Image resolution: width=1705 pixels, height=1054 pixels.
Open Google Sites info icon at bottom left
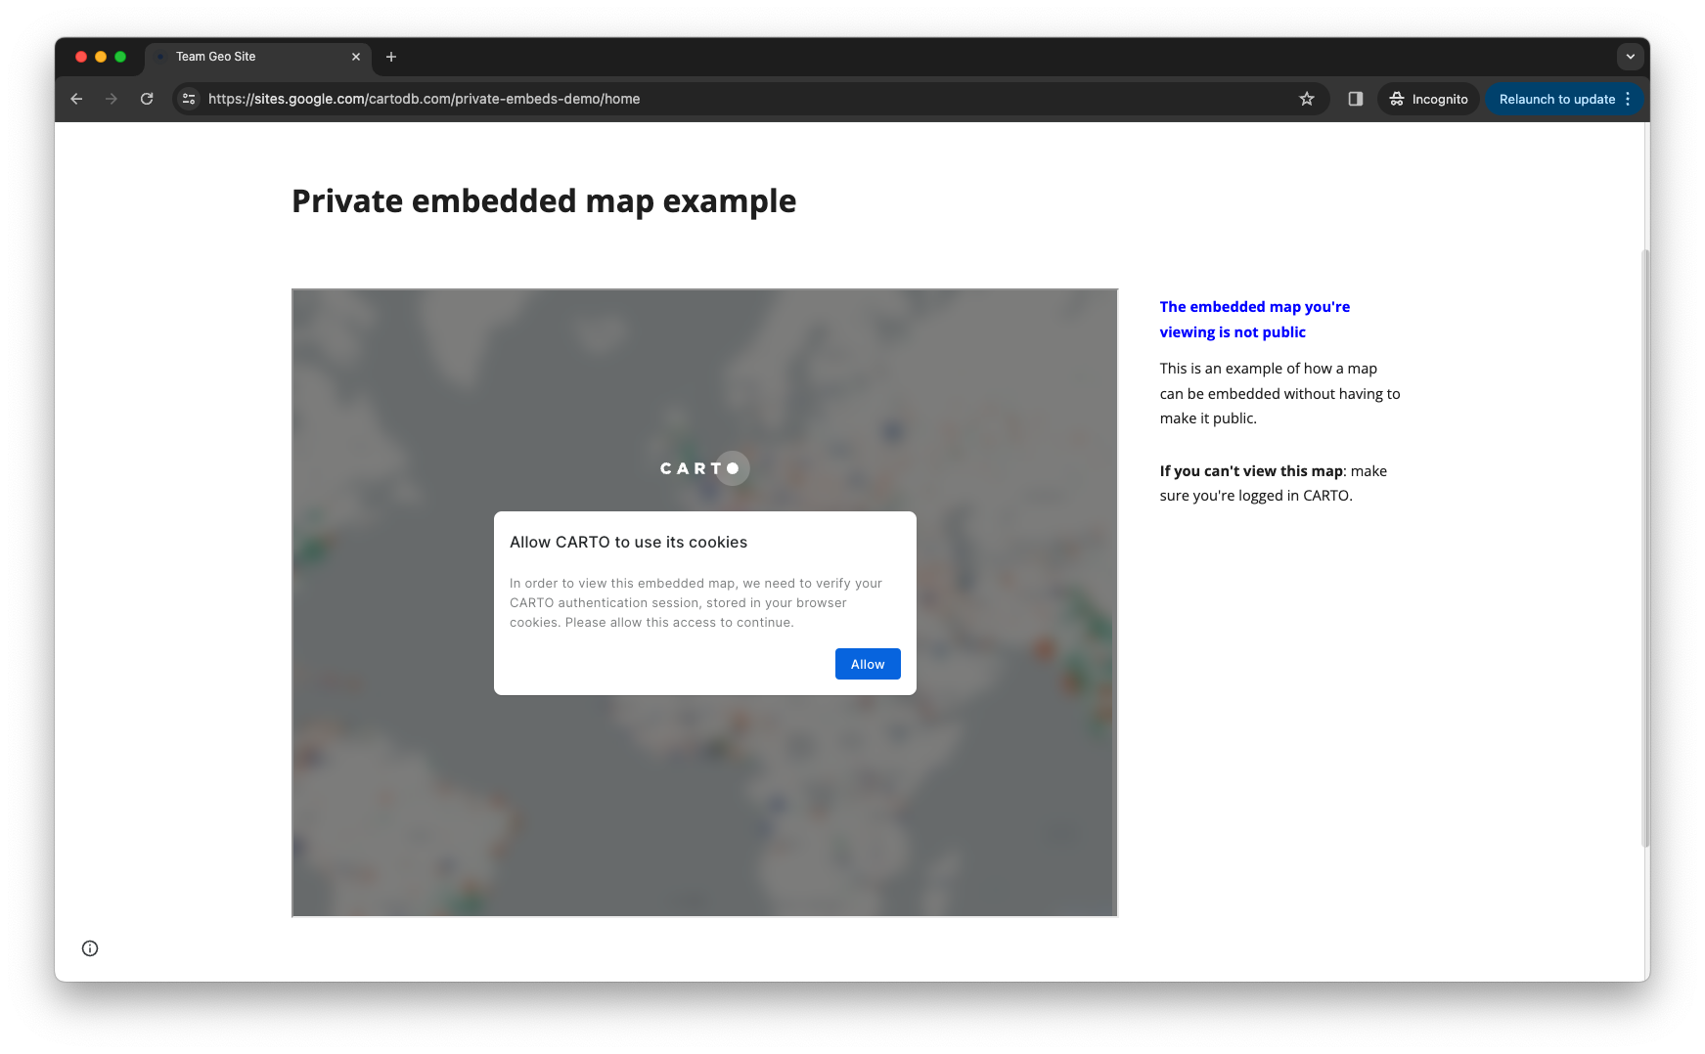(90, 948)
